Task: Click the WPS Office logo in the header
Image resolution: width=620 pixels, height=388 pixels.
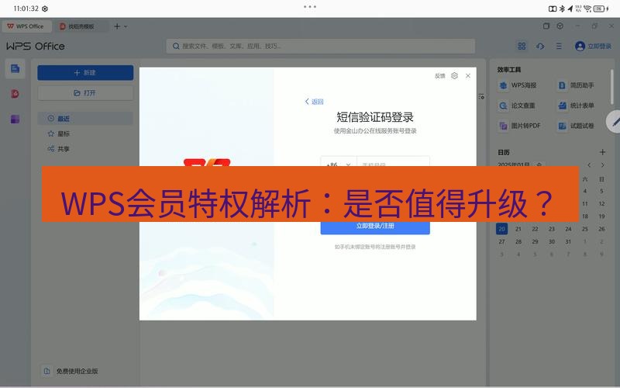Action: click(36, 47)
